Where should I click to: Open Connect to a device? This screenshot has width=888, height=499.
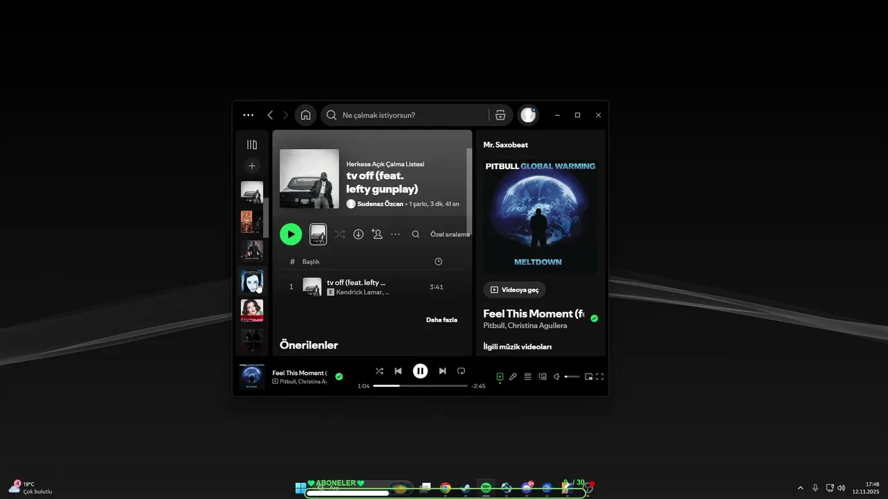543,376
